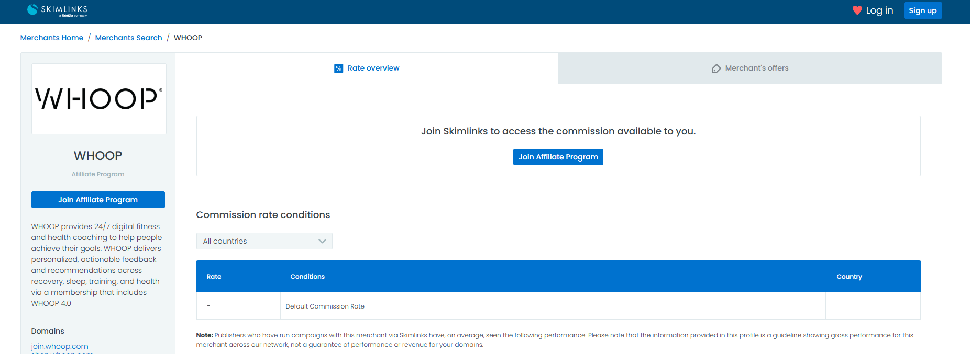Open the All countries dropdown
This screenshot has height=354, width=970.
coord(264,241)
